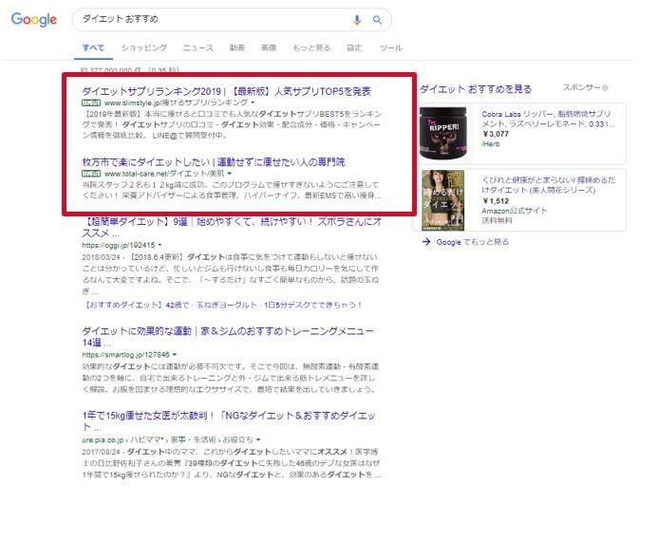Click the スポンサー label

pos(581,87)
